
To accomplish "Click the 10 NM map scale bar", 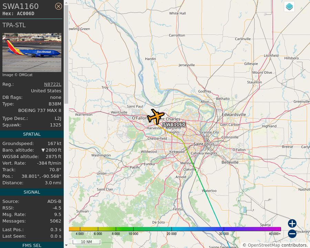I will pos(86,242).
